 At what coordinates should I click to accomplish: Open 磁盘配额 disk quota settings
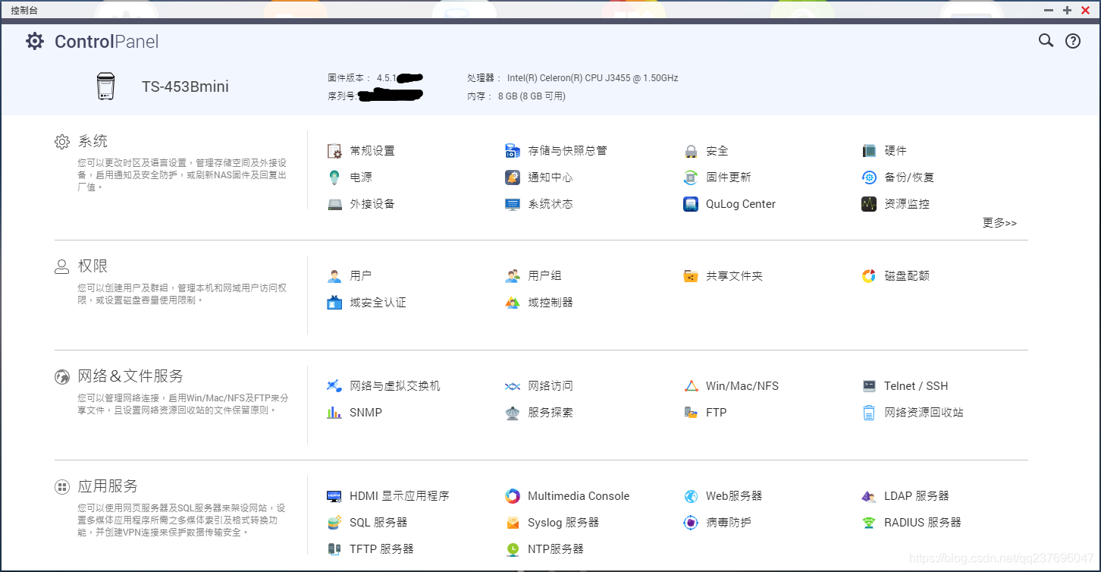click(x=908, y=275)
